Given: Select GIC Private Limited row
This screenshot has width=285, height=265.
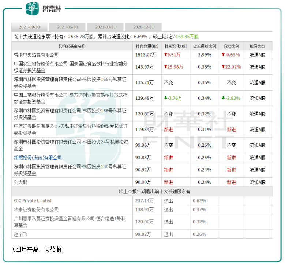Looking at the screenshot, I should coord(33,201).
